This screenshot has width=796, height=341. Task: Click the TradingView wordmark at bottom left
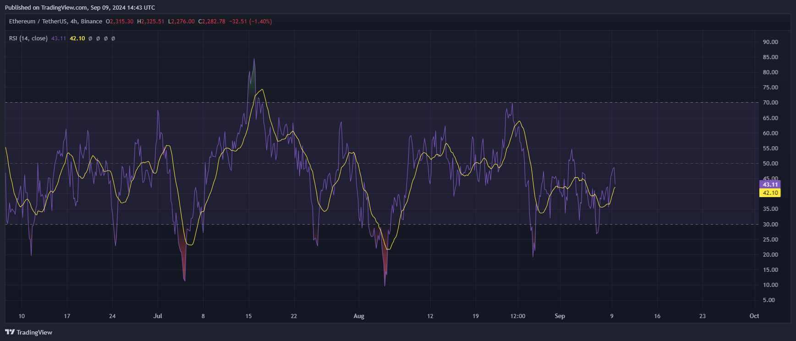tap(34, 332)
